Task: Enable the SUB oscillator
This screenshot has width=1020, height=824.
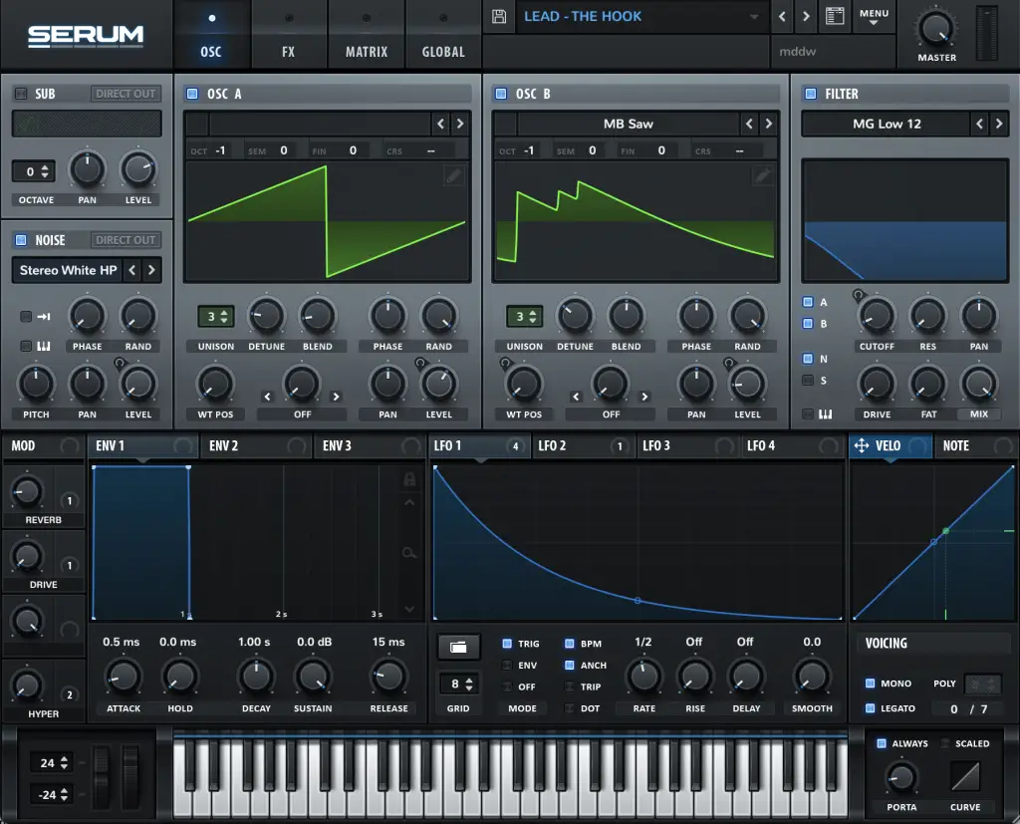Action: pos(21,94)
